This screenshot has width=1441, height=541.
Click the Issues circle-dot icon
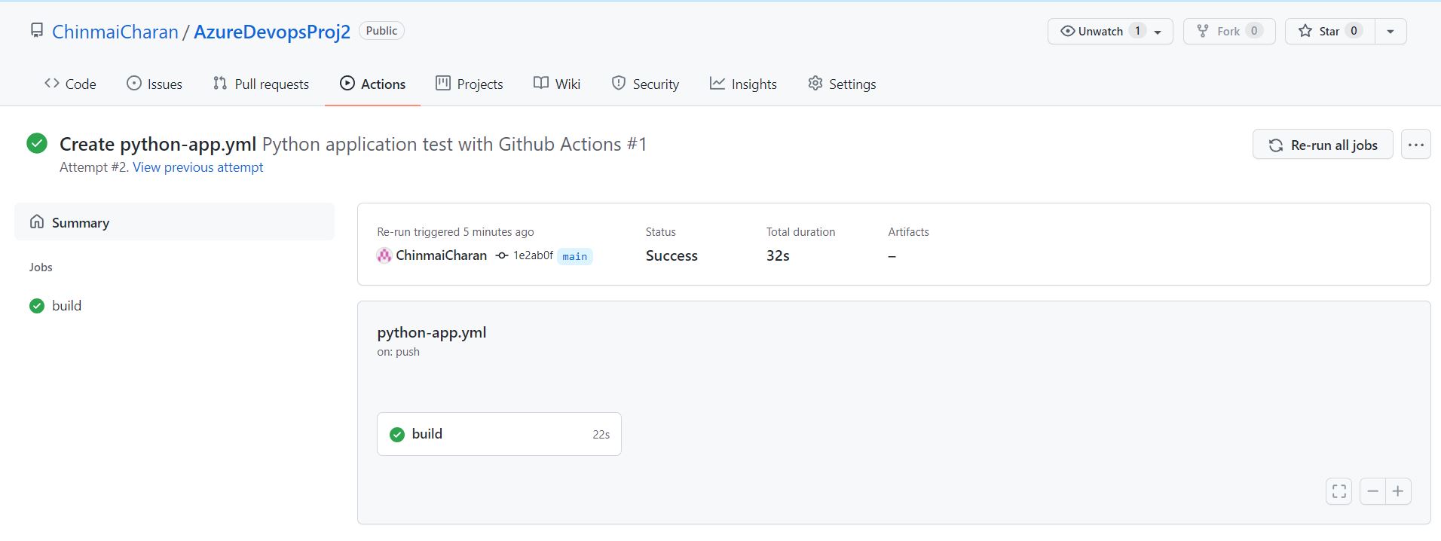click(x=133, y=83)
